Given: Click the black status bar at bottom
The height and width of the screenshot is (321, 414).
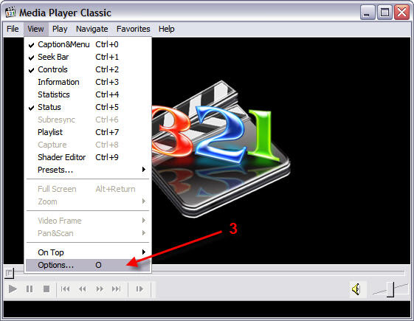Looking at the screenshot, I should (207, 309).
